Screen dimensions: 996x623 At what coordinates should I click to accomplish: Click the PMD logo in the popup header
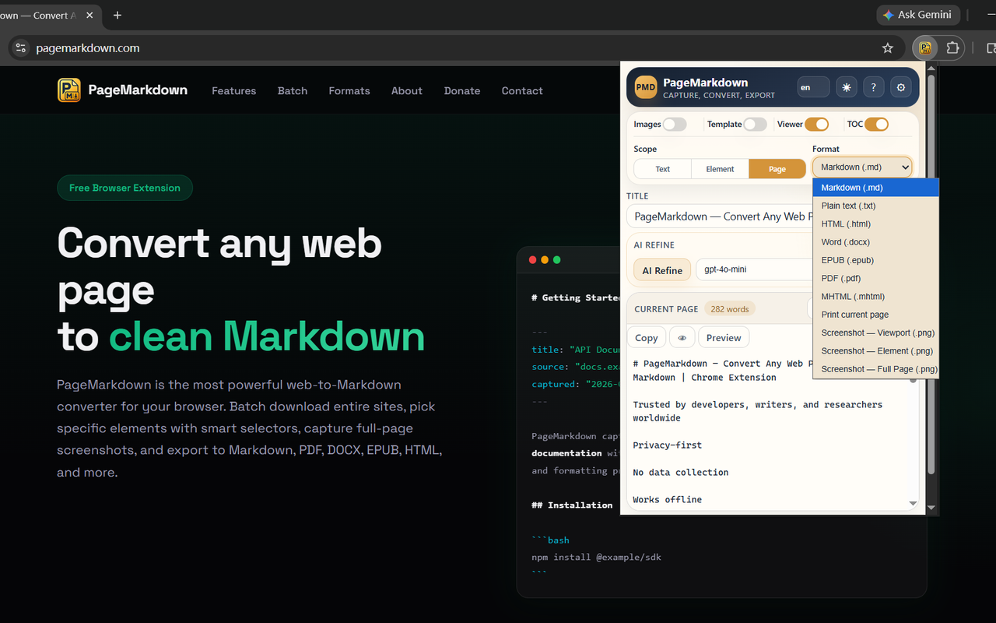coord(646,87)
